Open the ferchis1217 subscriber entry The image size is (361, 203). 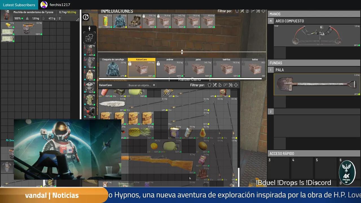(x=56, y=5)
